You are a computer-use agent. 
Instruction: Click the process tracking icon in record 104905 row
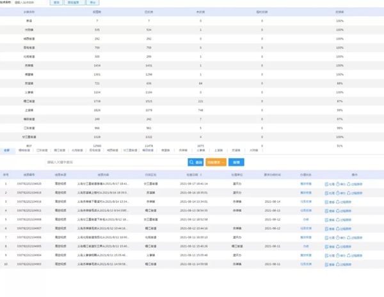coord(338,246)
